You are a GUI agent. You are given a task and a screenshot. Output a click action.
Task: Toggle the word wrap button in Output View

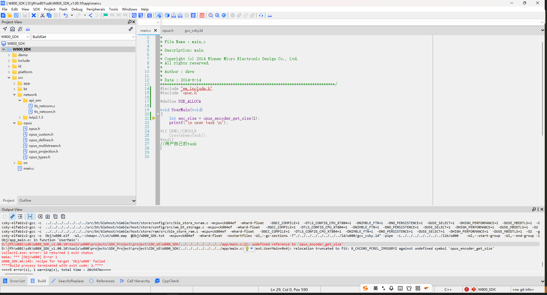click(x=20, y=216)
